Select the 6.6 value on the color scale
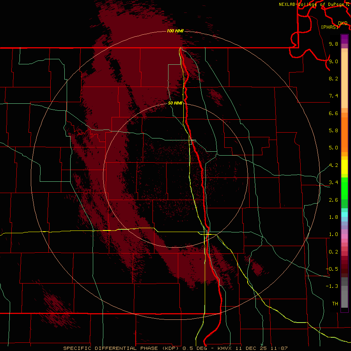 333,113
